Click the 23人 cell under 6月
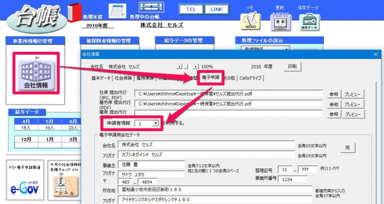 pos(72,127)
